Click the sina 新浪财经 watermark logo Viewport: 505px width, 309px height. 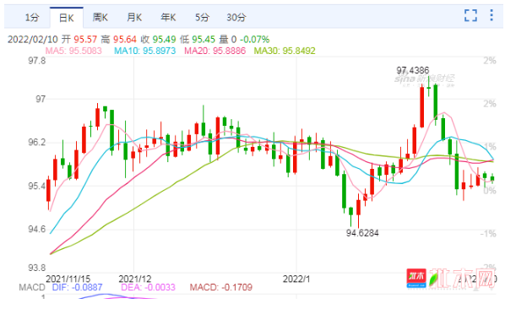(425, 80)
